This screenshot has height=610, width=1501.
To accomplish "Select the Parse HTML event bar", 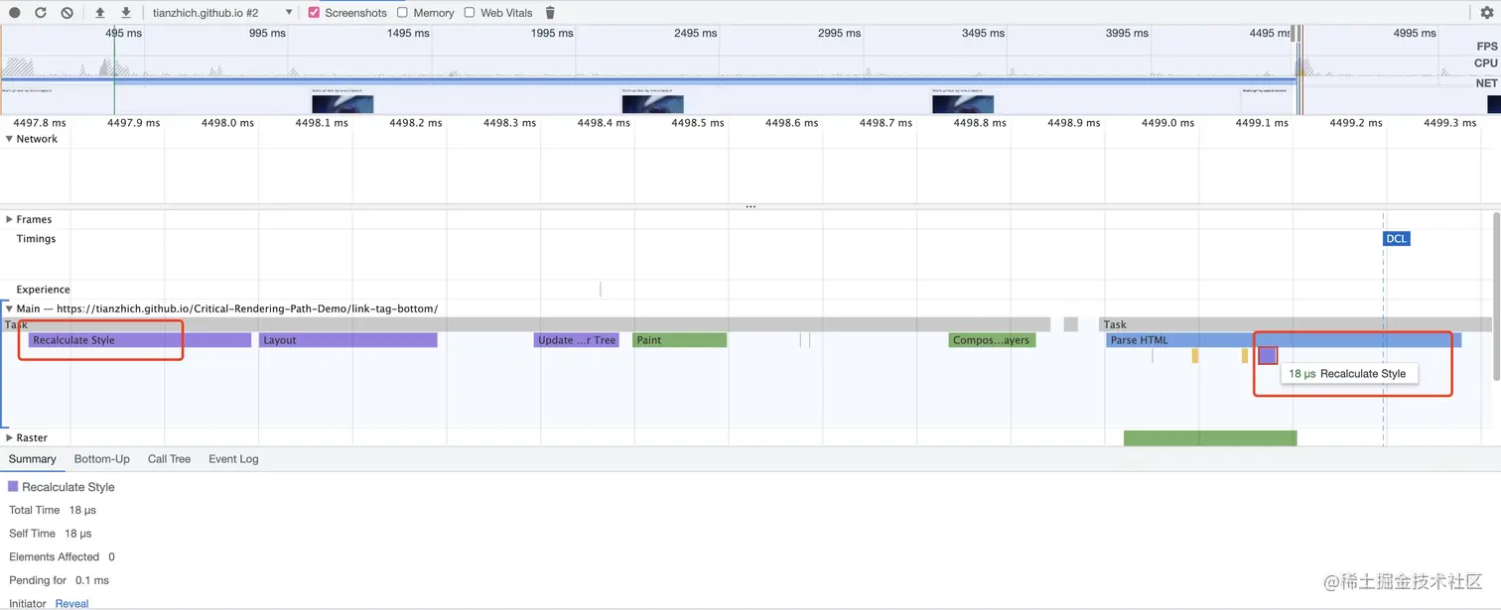I will click(x=1284, y=340).
